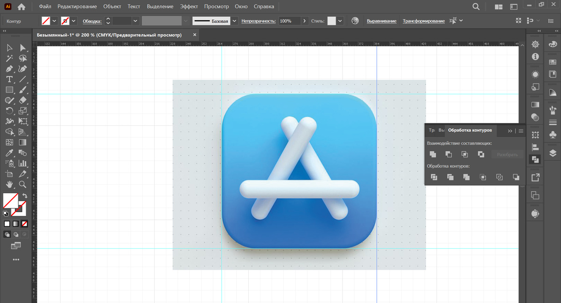Click the Unite shape mode icon
The image size is (561, 303).
tap(433, 154)
